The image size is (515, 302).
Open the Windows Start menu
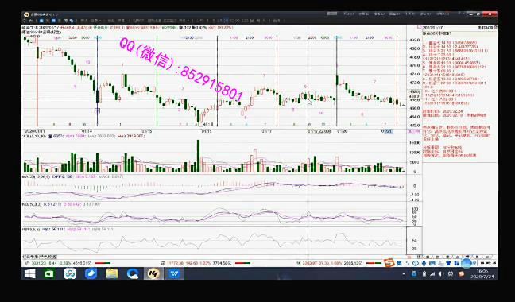tap(30, 273)
